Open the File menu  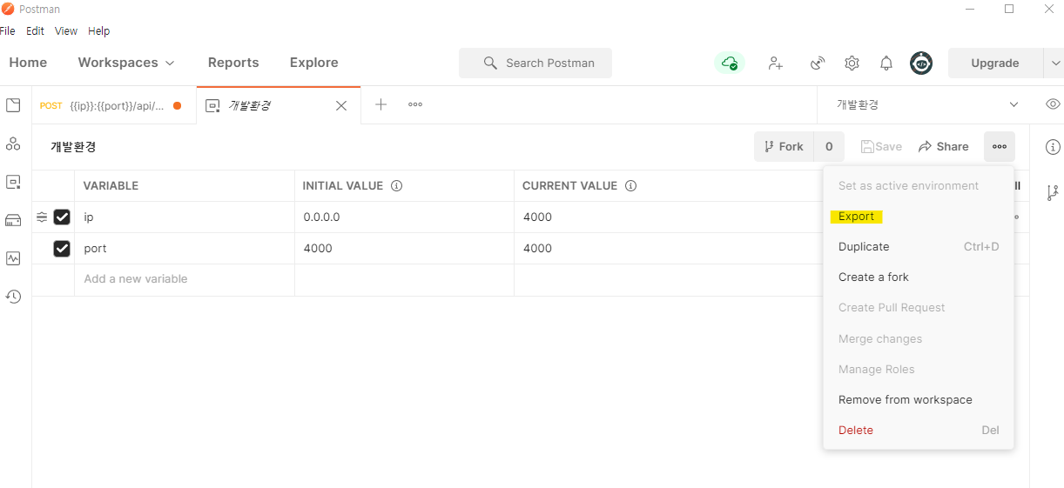pos(8,30)
